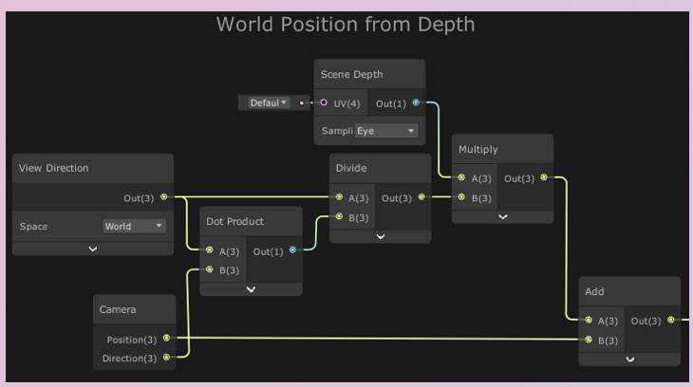Click Scene Depth UV(4) input port
Image resolution: width=693 pixels, height=387 pixels.
(x=324, y=103)
